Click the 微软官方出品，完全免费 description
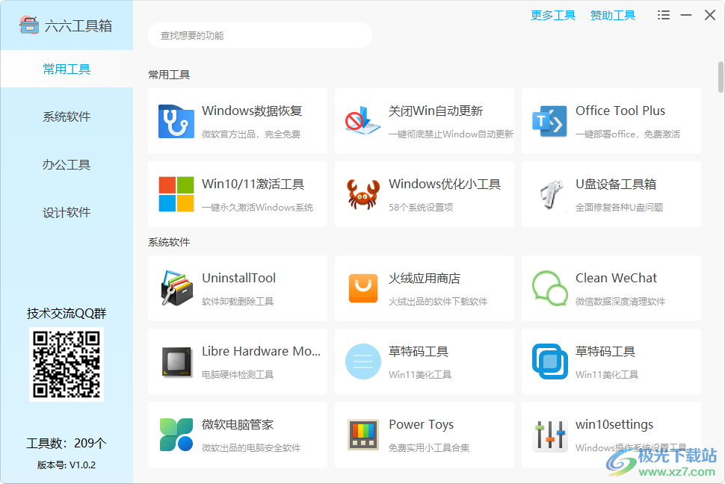The width and height of the screenshot is (725, 484). [x=251, y=134]
